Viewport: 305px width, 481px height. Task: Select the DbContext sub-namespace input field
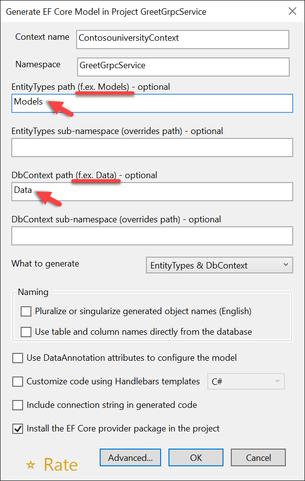coord(152,236)
